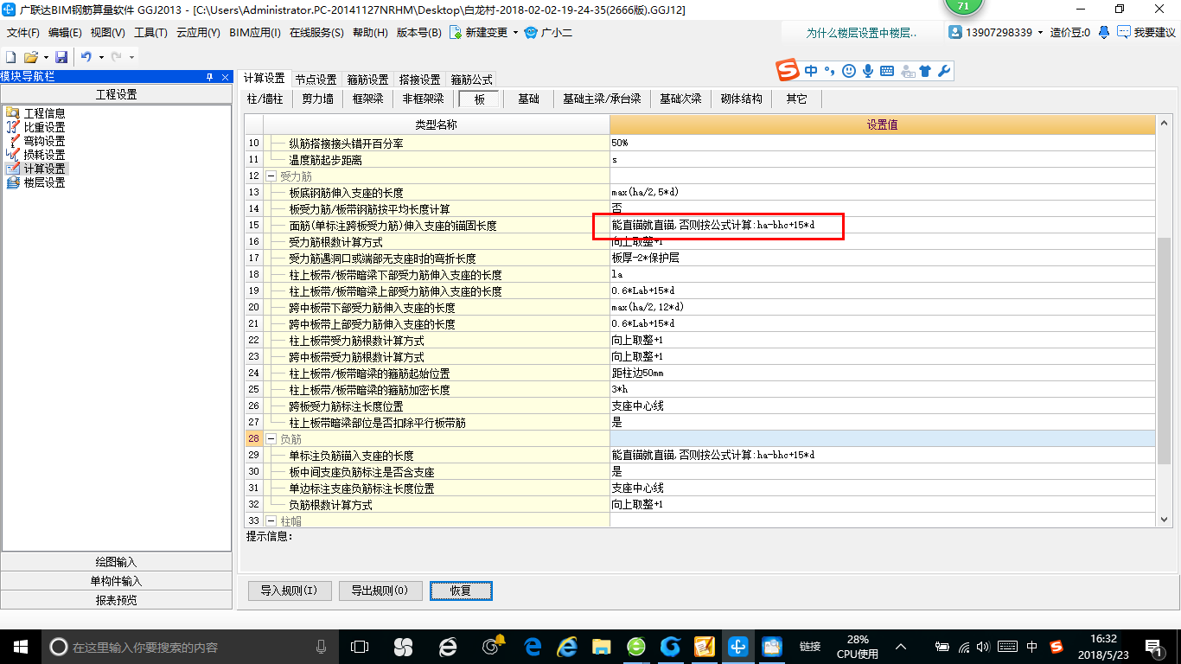Open the 绘图输入 module section
Viewport: 1181px width, 664px height.
[x=116, y=562]
